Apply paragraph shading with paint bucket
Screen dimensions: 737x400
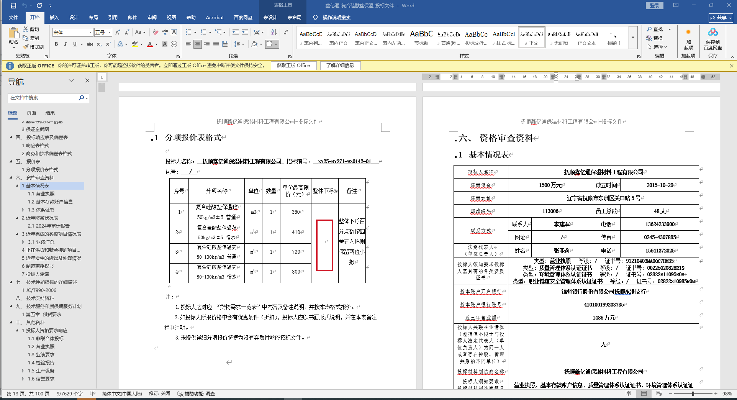254,44
